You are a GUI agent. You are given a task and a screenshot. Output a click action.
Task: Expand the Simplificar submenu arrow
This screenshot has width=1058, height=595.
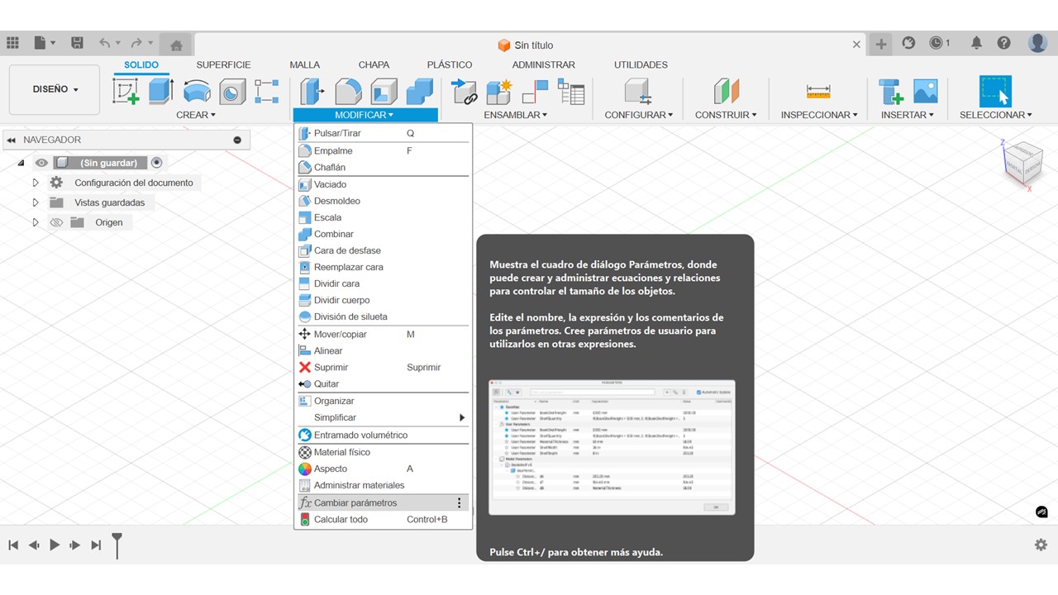point(462,418)
